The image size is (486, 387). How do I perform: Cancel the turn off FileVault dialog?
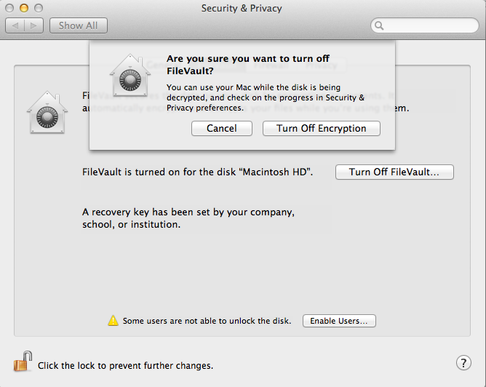click(x=221, y=128)
